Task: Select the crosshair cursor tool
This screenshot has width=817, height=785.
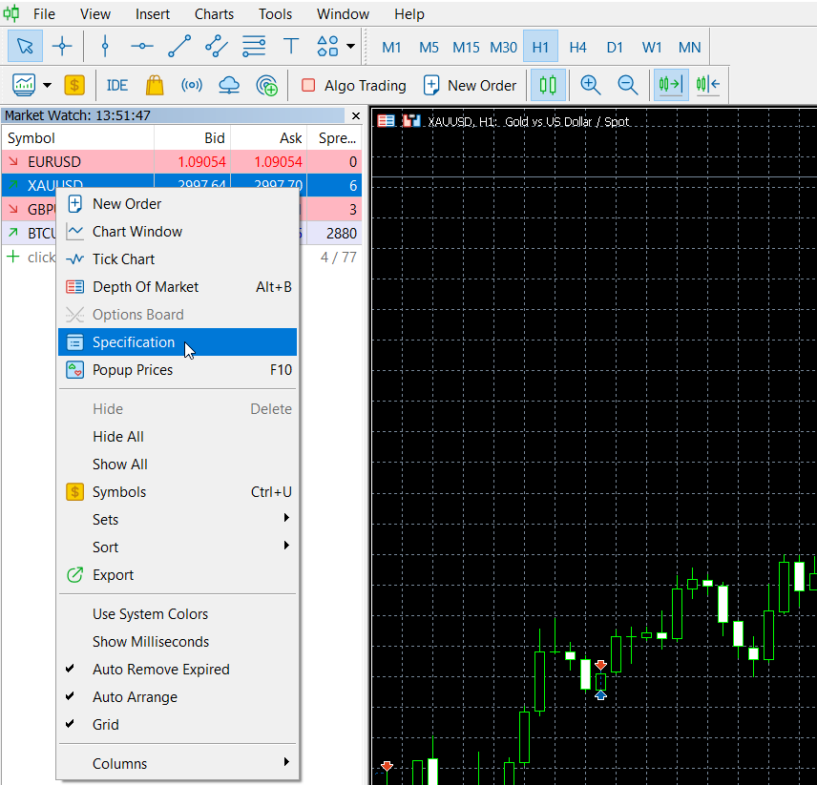Action: 62,47
